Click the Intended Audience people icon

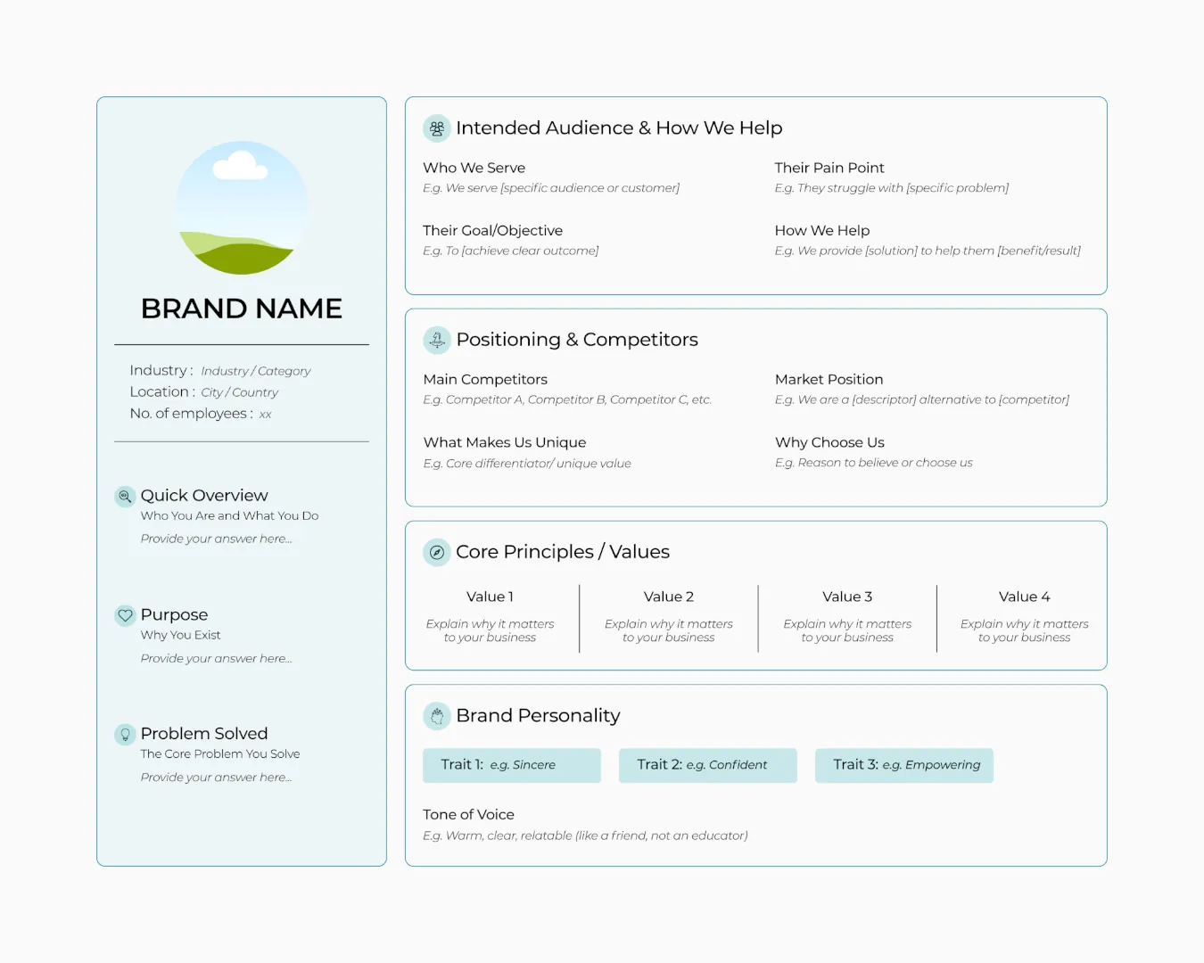437,128
